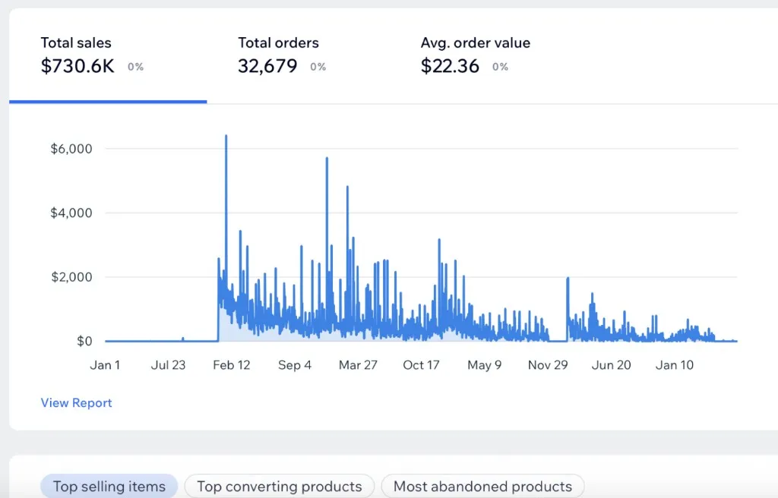Open the Total orders tab
The image size is (778, 498).
[278, 55]
